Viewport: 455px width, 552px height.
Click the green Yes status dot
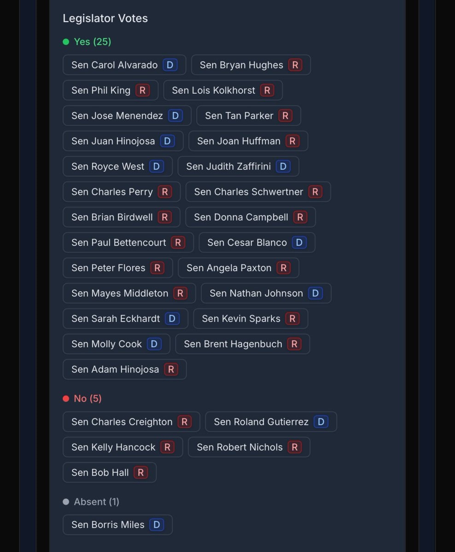[66, 42]
